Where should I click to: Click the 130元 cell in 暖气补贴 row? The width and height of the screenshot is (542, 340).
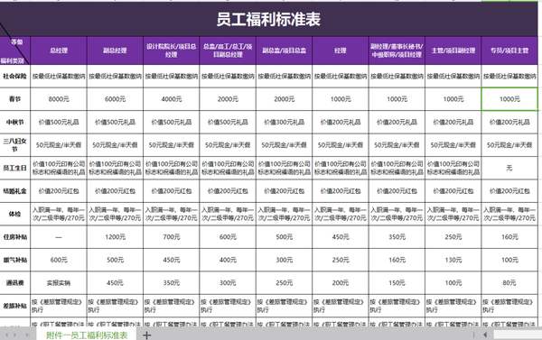coord(453,260)
